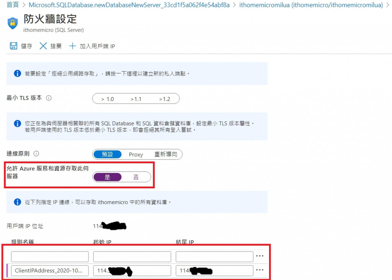Click empty start IP input field

[132, 257]
